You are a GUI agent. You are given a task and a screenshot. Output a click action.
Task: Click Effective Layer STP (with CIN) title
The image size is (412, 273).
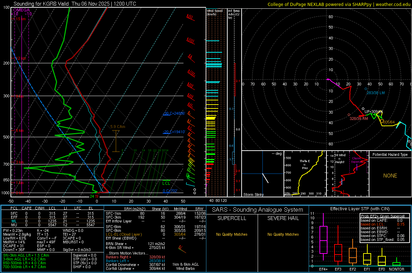pyautogui.click(x=360, y=209)
